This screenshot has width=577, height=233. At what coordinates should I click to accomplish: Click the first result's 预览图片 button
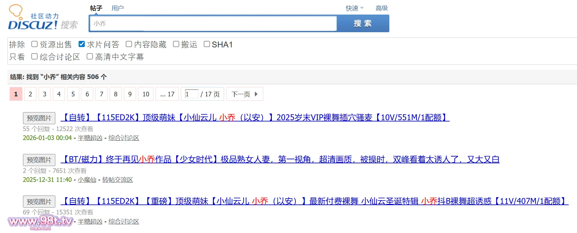39,118
